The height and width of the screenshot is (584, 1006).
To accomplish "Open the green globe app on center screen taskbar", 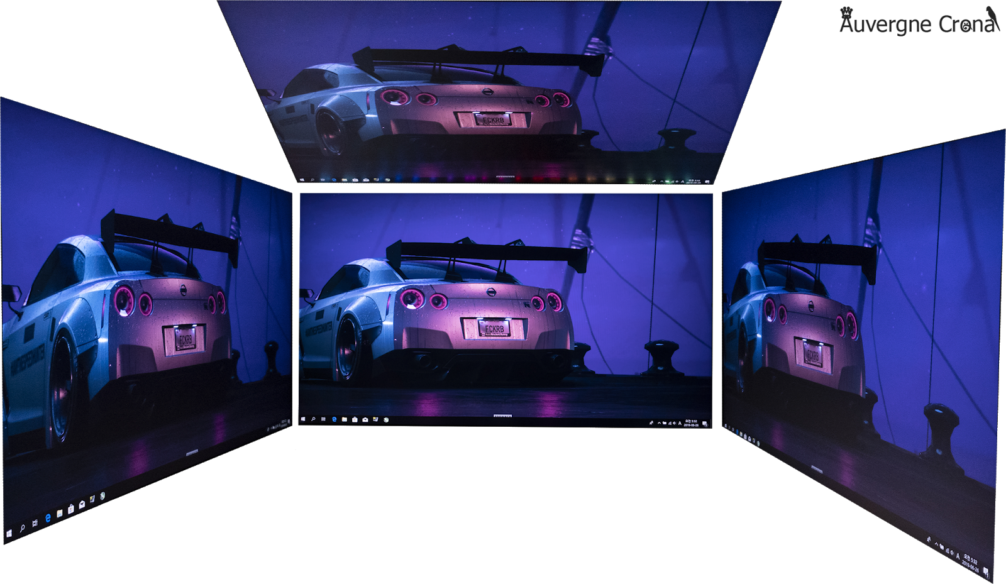I will pyautogui.click(x=385, y=419).
